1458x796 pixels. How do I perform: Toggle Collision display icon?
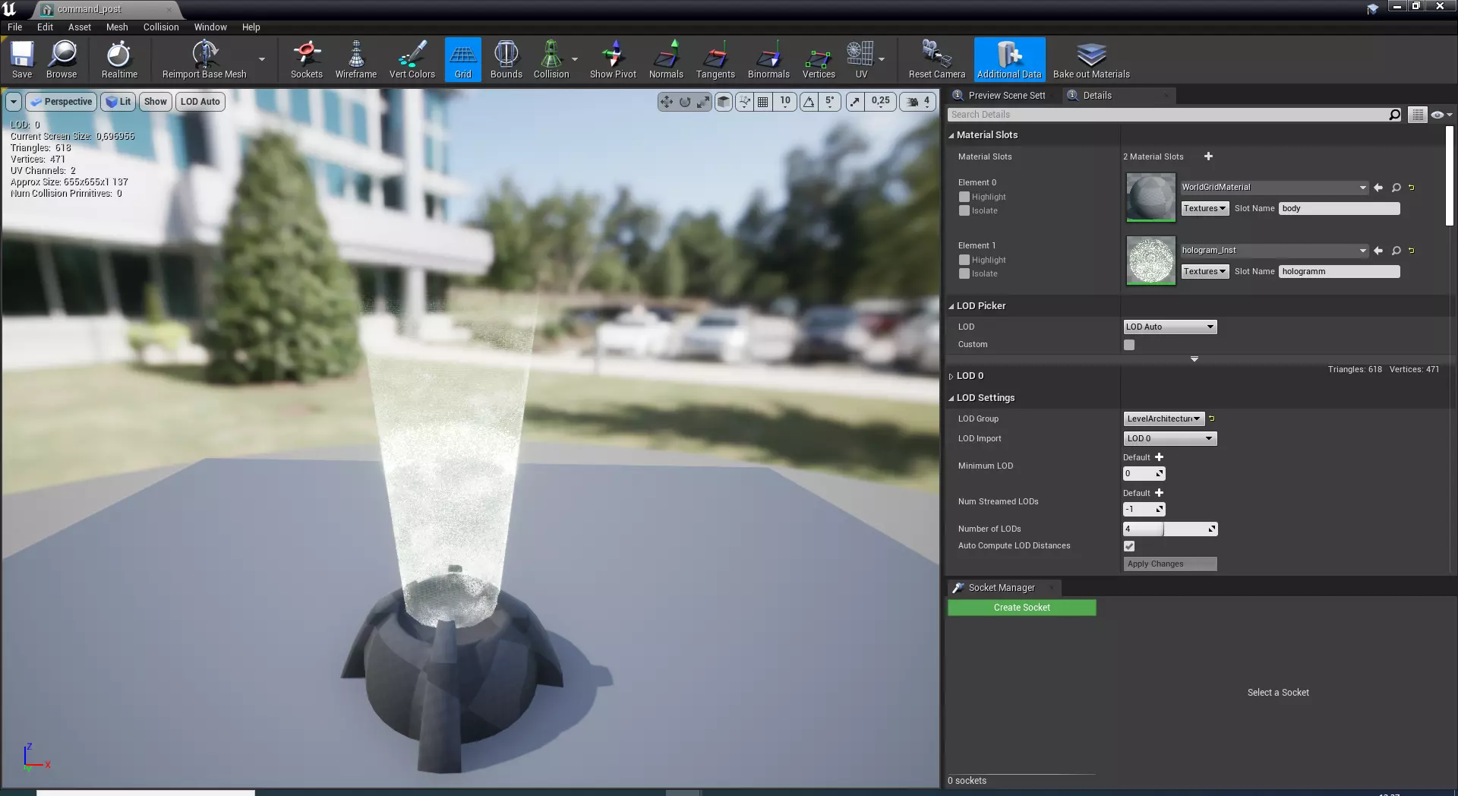pos(551,59)
